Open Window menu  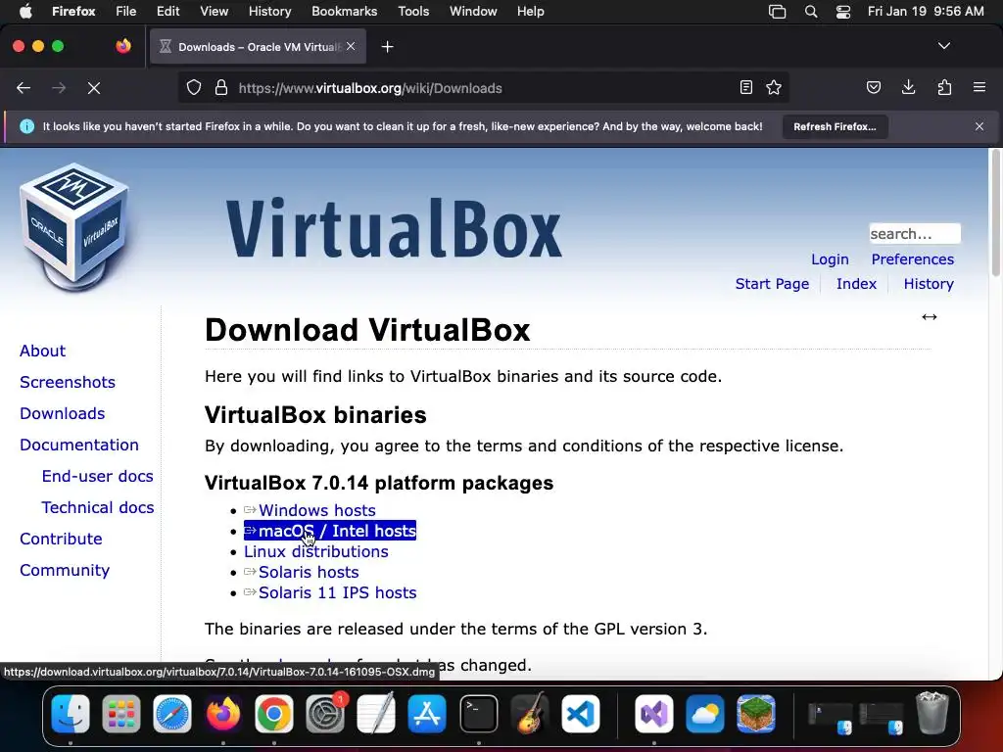473,11
